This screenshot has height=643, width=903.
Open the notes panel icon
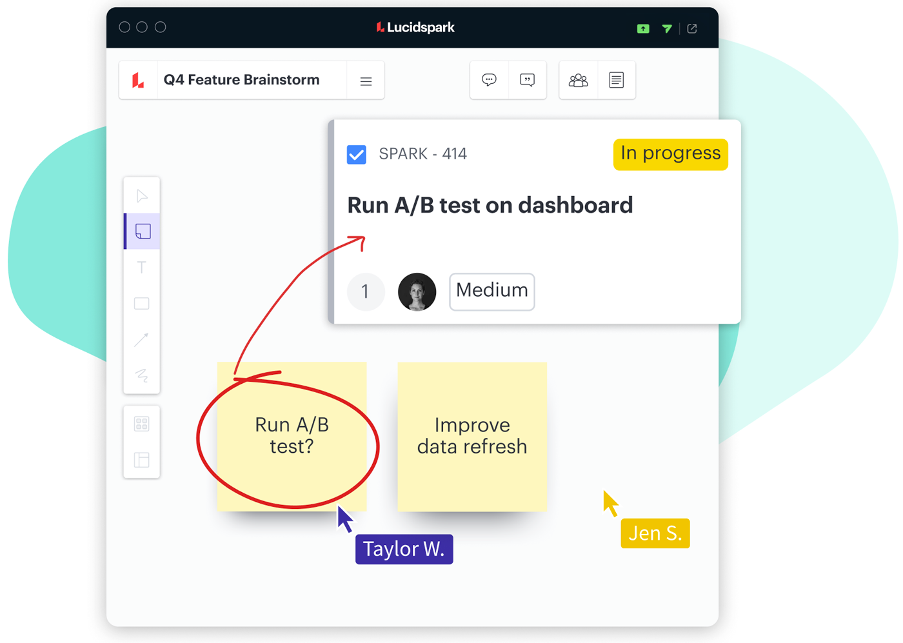coord(616,80)
